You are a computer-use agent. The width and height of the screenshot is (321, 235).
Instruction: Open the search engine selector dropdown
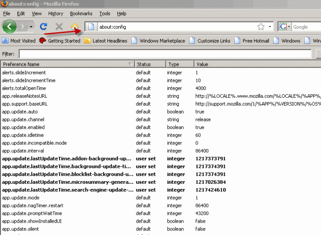tap(289, 27)
